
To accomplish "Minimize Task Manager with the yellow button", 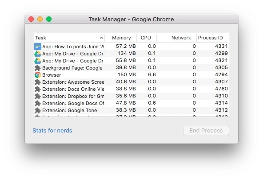I will (x=40, y=19).
